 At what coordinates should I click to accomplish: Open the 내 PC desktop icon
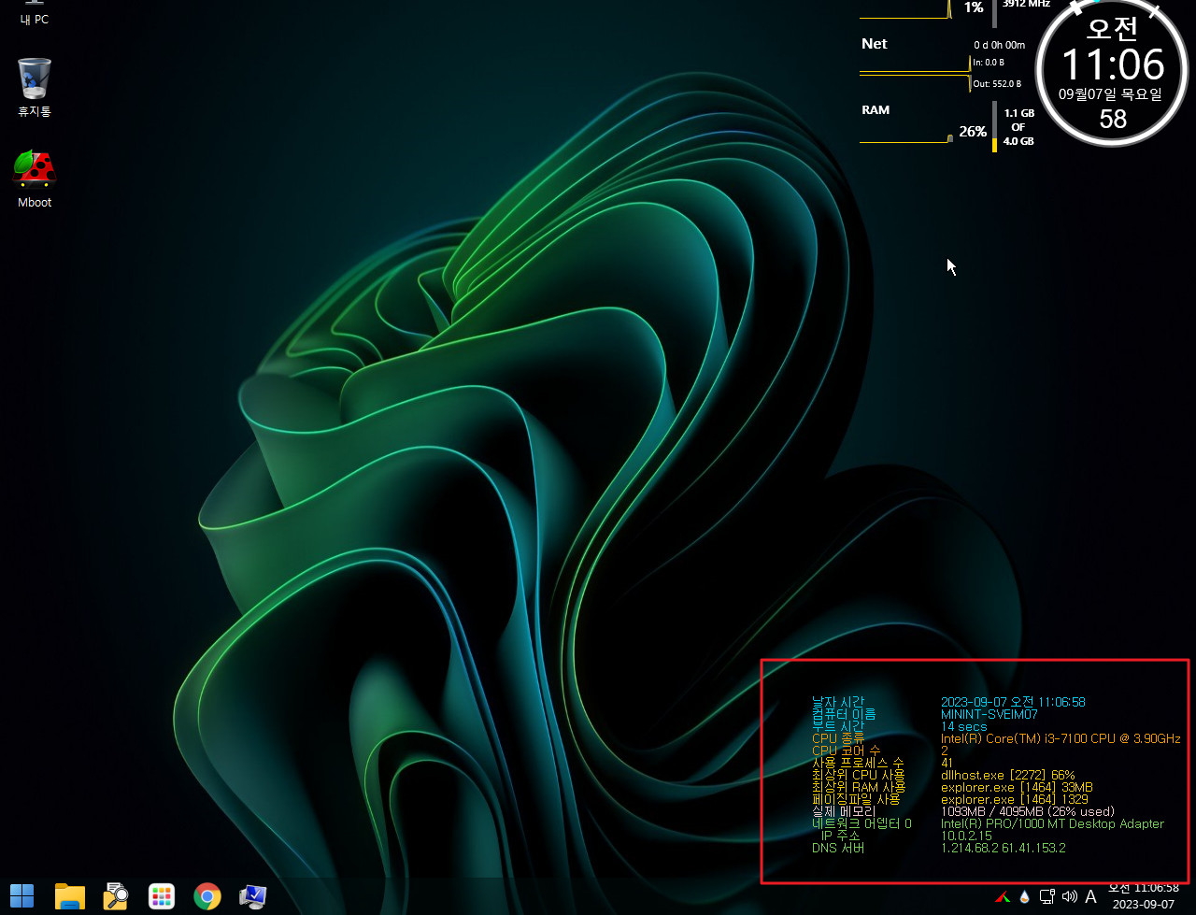tap(35, 12)
